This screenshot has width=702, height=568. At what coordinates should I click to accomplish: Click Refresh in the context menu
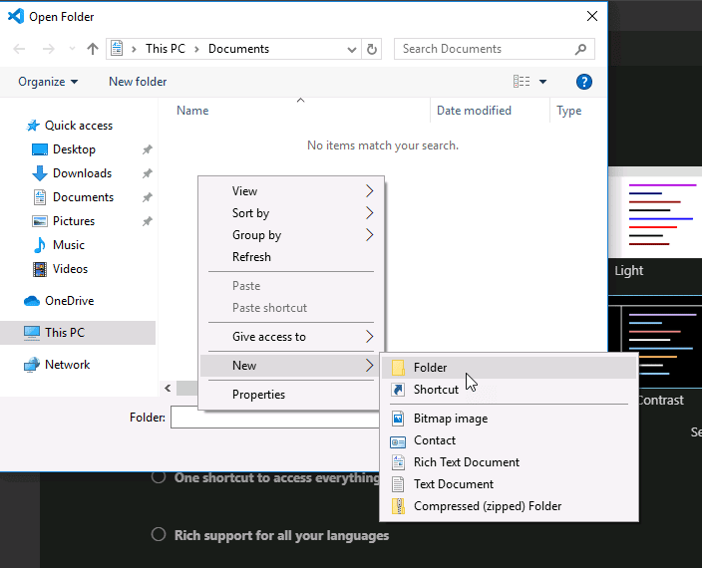pyautogui.click(x=251, y=257)
